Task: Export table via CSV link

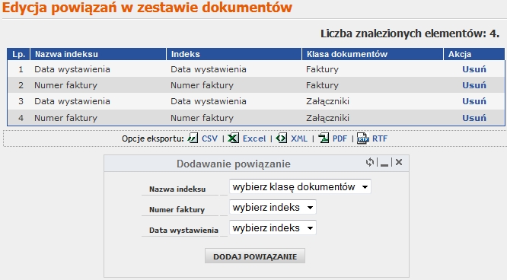Action: click(x=209, y=138)
